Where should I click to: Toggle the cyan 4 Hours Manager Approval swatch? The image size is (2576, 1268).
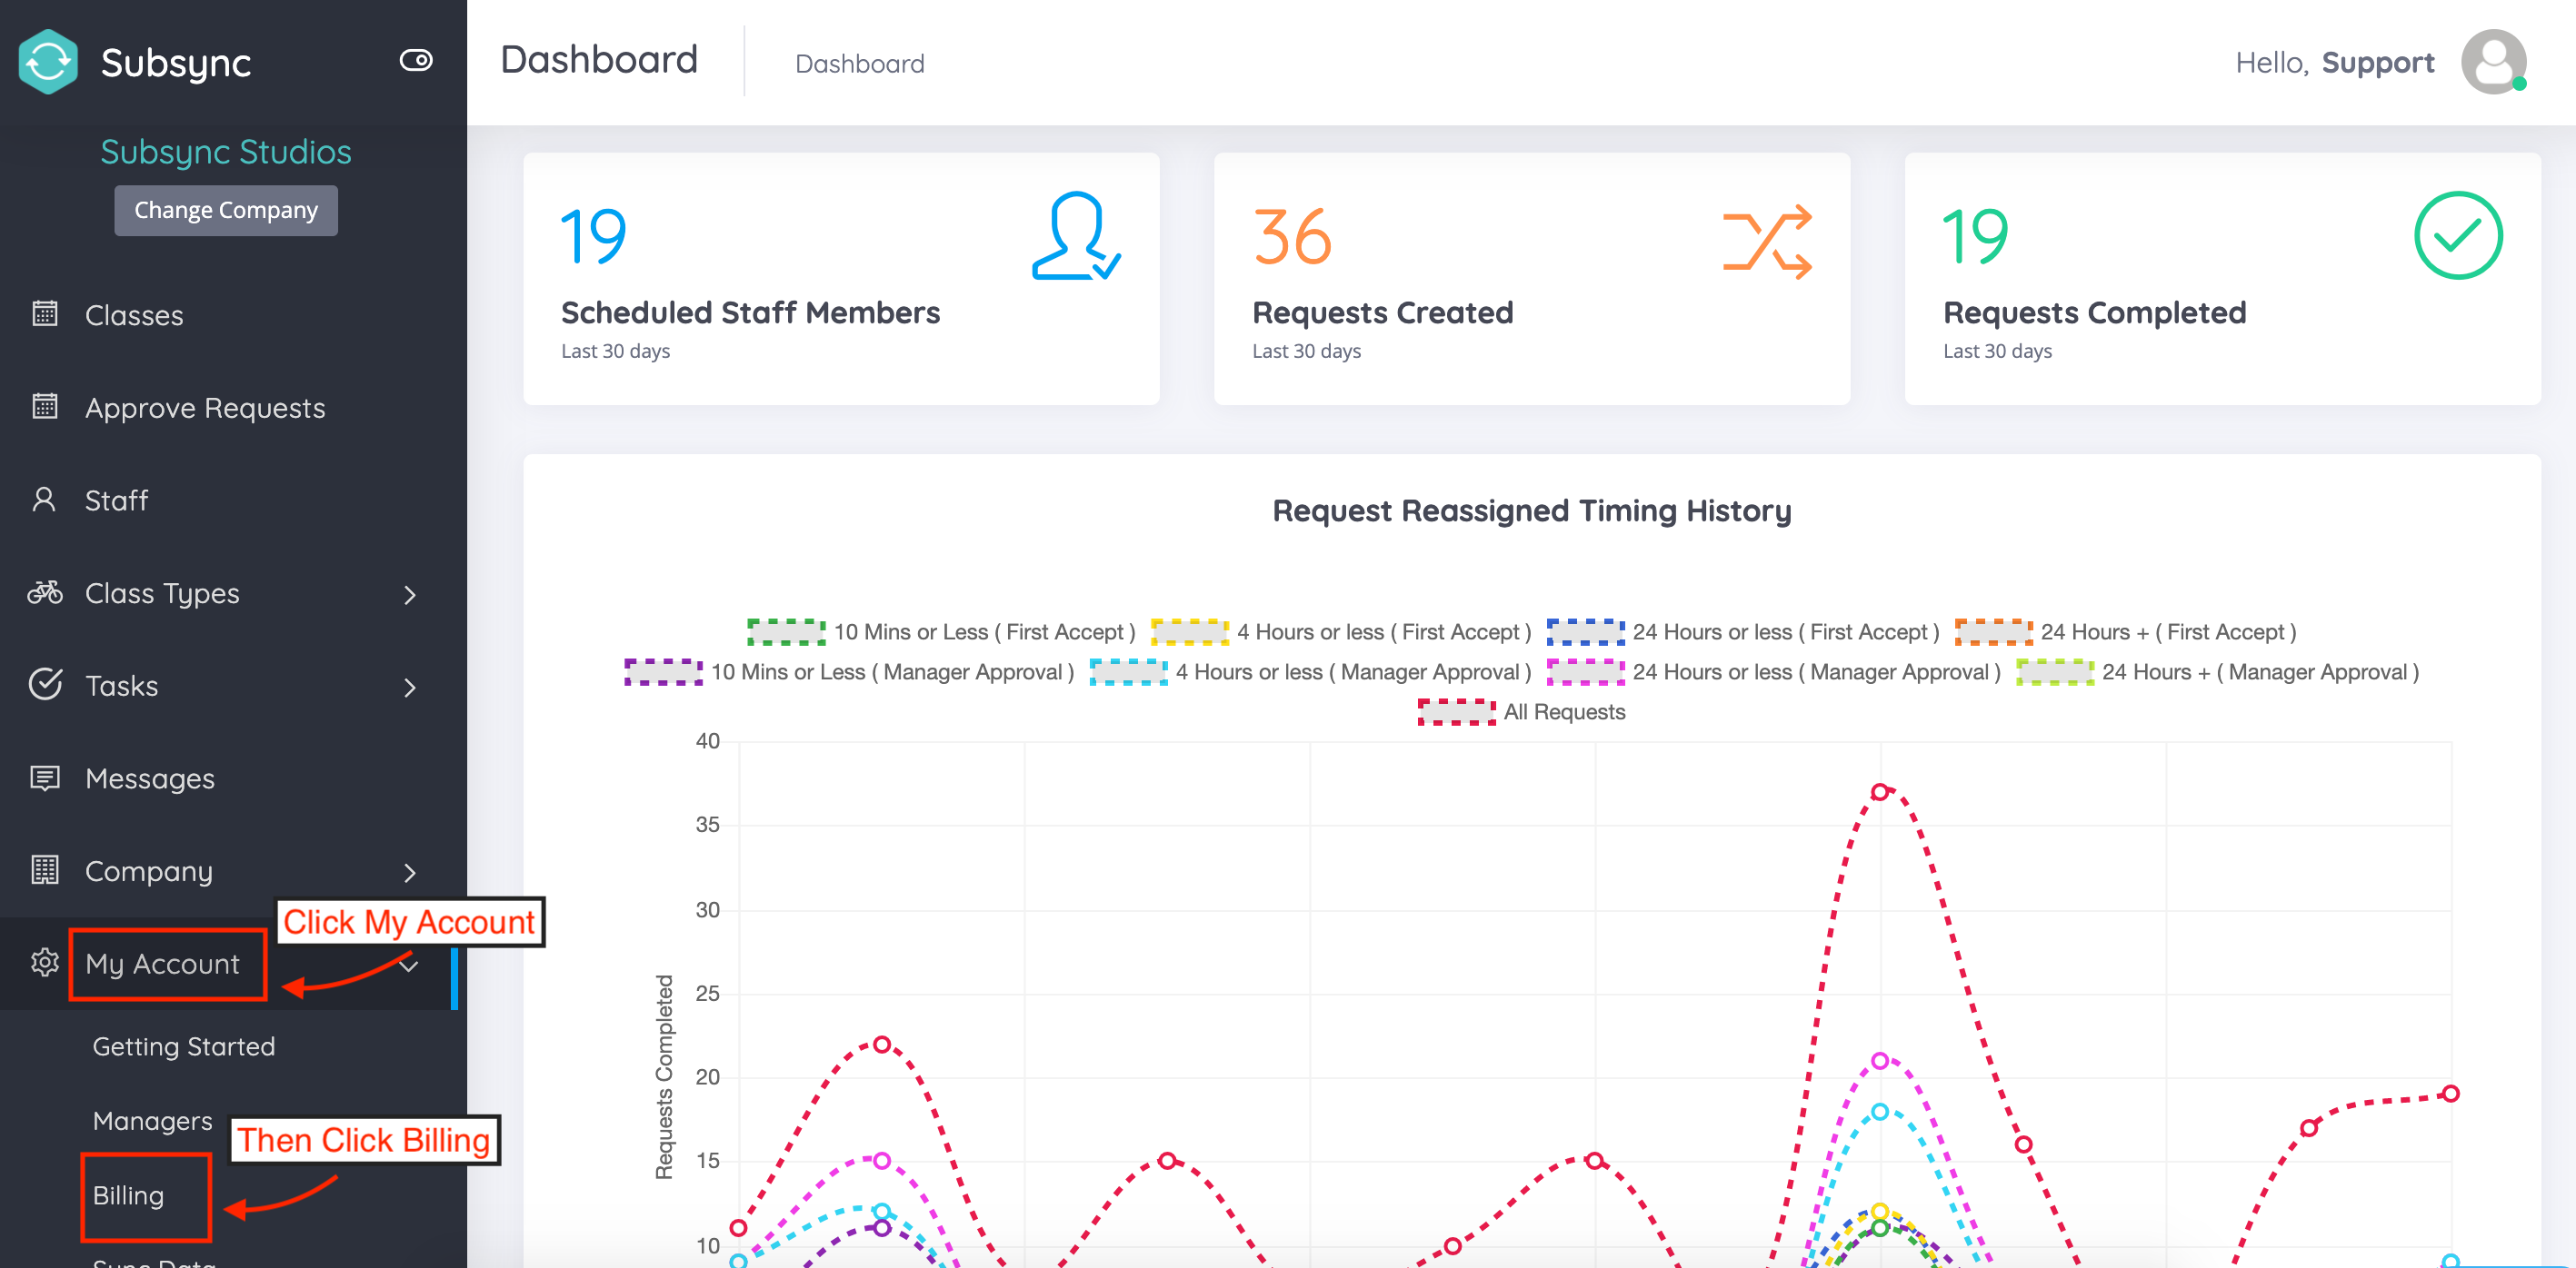(x=1128, y=671)
